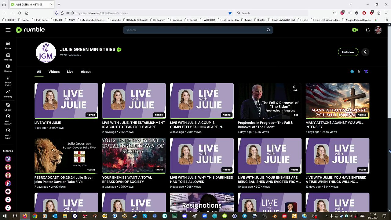Switch to the Live tab
Viewport: 391px width, 220px height.
[x=70, y=72]
